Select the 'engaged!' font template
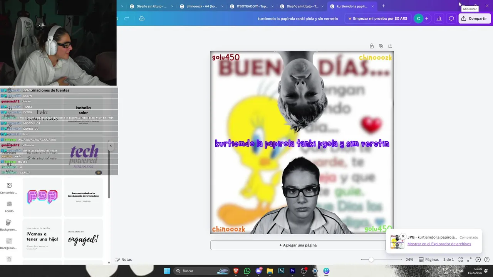Screen dimensions: 493x277 (x=84, y=238)
